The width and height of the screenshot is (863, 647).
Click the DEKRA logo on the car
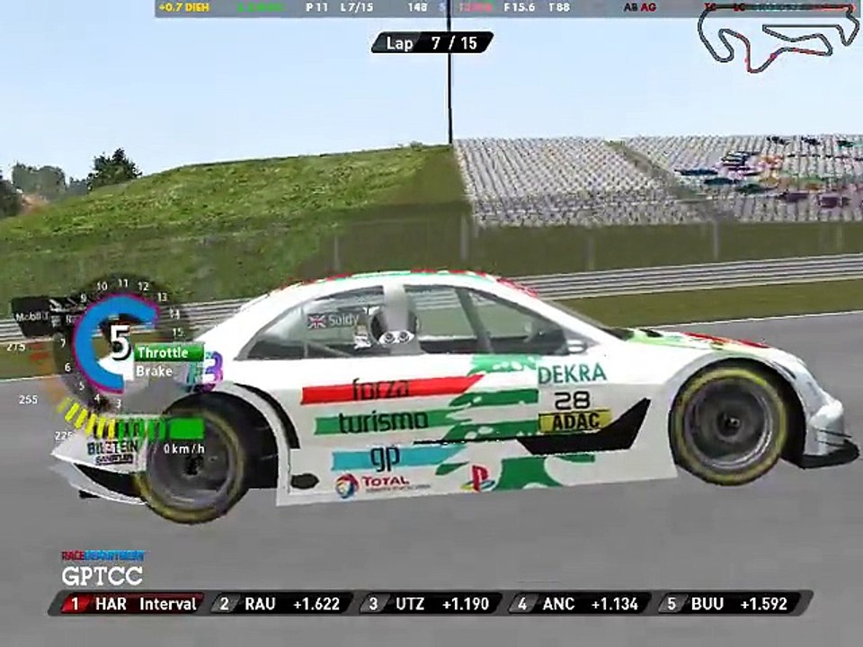click(572, 374)
